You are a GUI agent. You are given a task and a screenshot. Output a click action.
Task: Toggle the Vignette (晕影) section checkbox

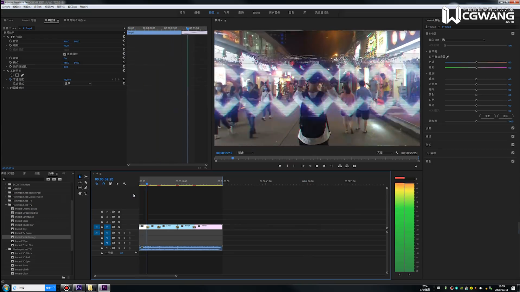point(513,161)
